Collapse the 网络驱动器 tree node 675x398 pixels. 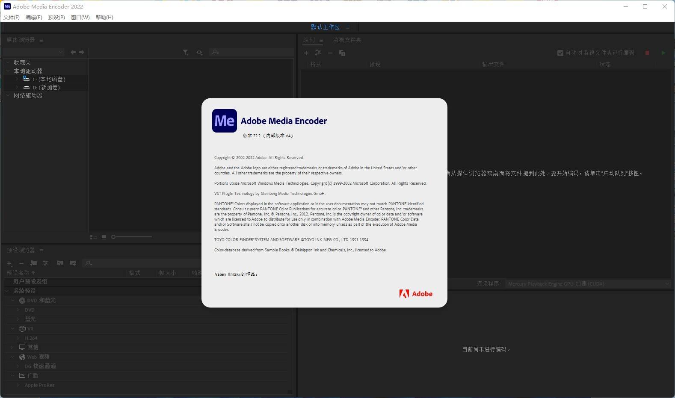tap(8, 95)
